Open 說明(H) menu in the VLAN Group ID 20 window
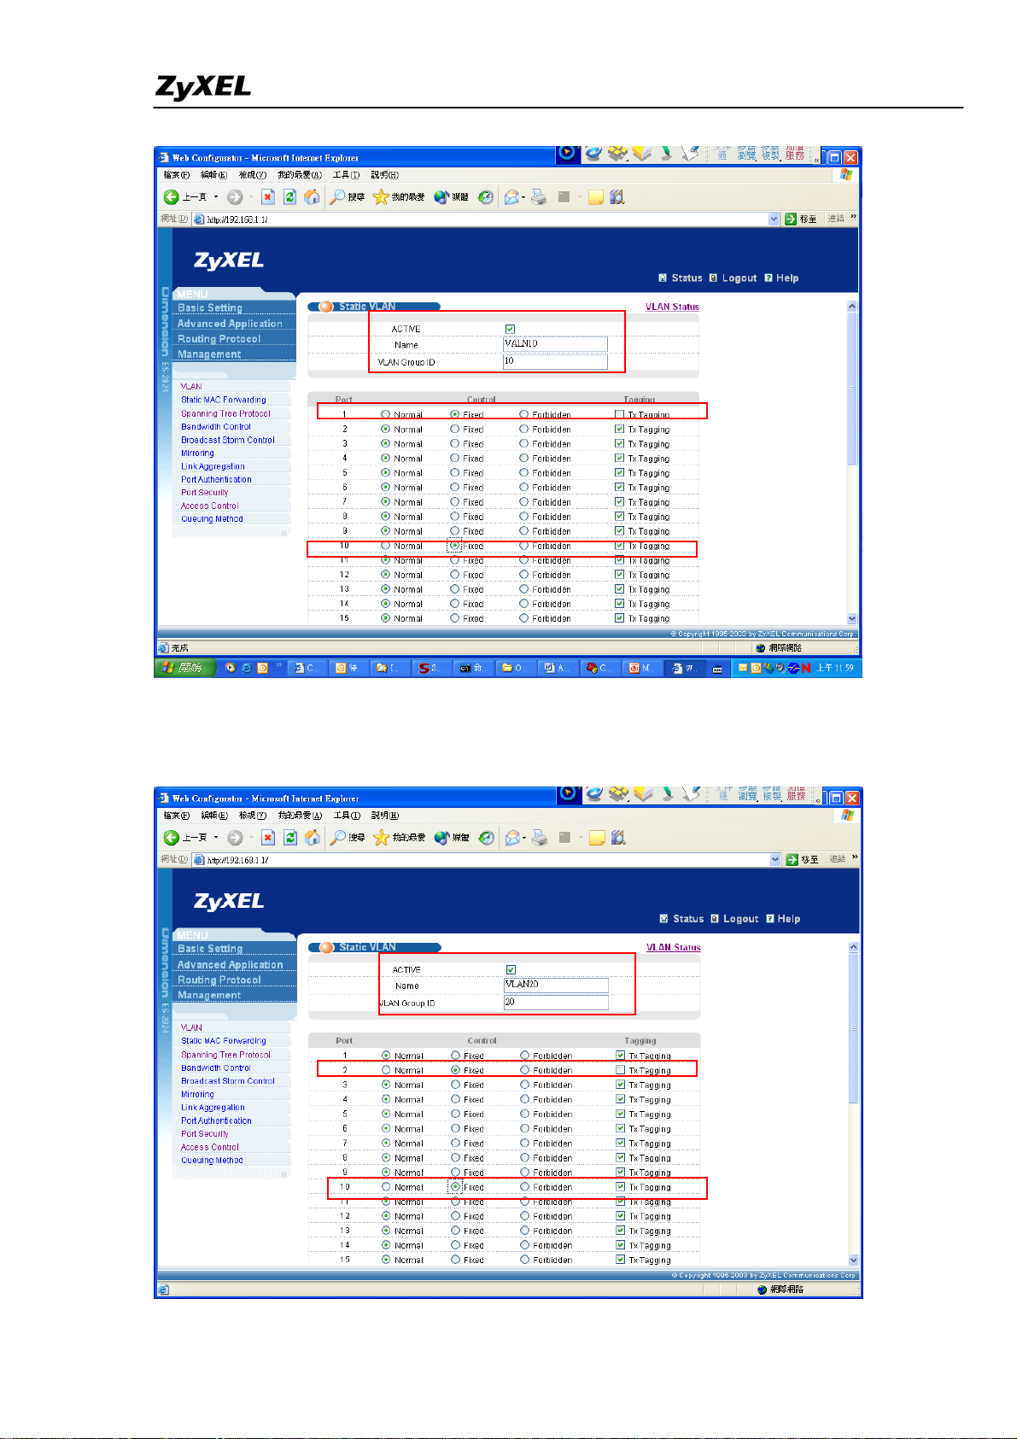 click(385, 816)
